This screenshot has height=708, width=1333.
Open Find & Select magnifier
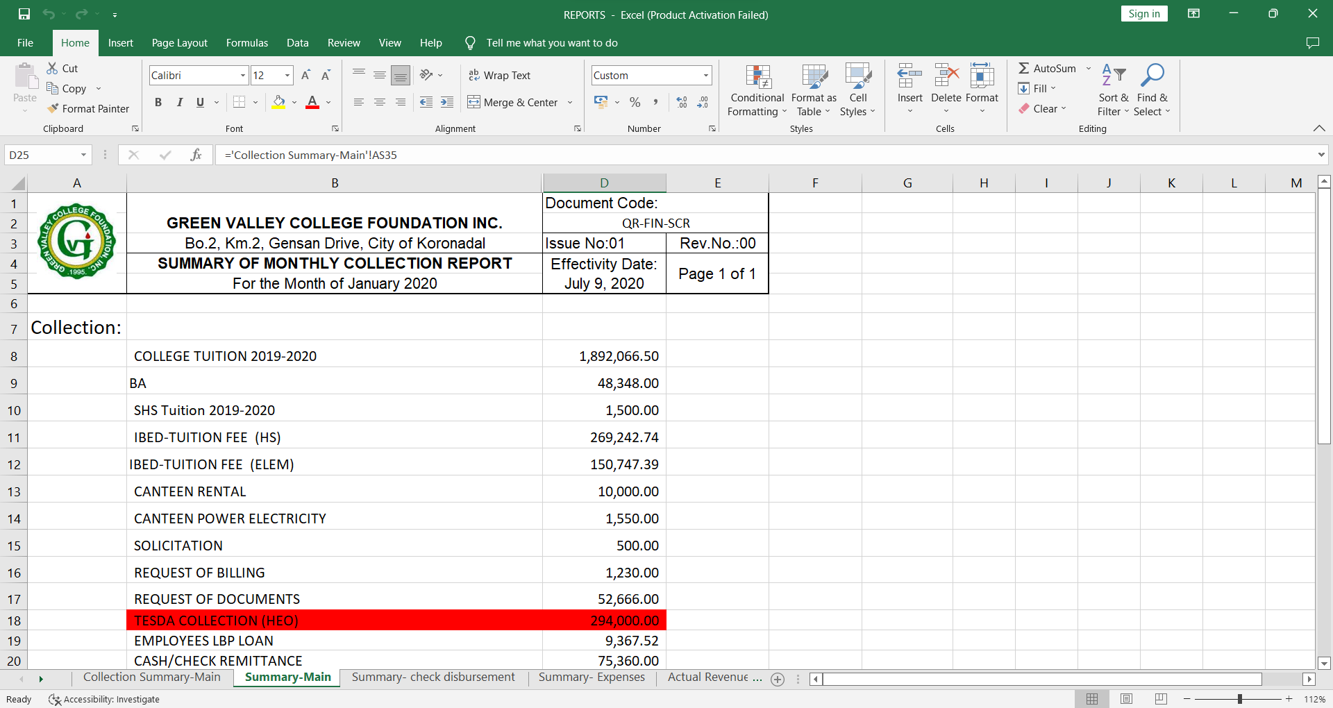1152,91
